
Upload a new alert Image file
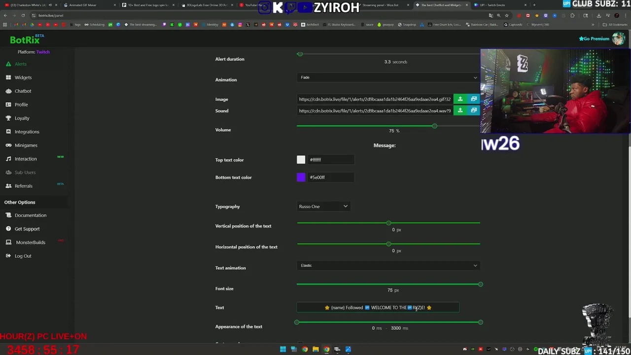tap(460, 99)
